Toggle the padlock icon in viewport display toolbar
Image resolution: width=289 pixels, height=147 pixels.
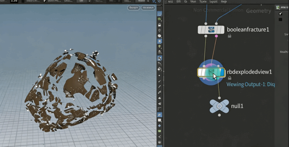pos(160,25)
